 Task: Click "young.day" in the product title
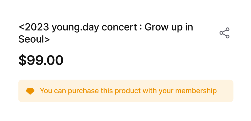[76, 28]
